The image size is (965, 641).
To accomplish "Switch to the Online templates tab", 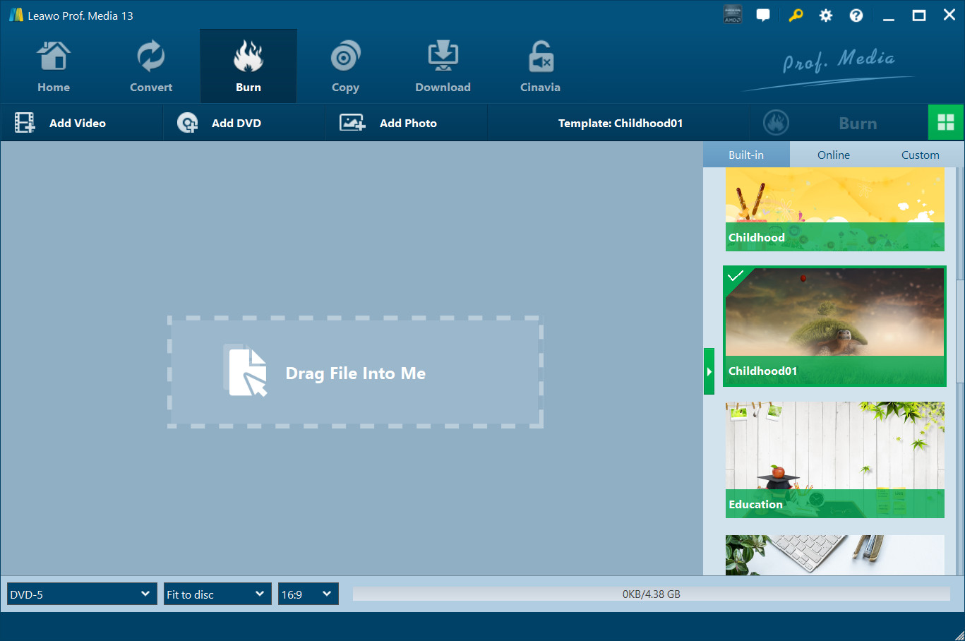I will [833, 155].
